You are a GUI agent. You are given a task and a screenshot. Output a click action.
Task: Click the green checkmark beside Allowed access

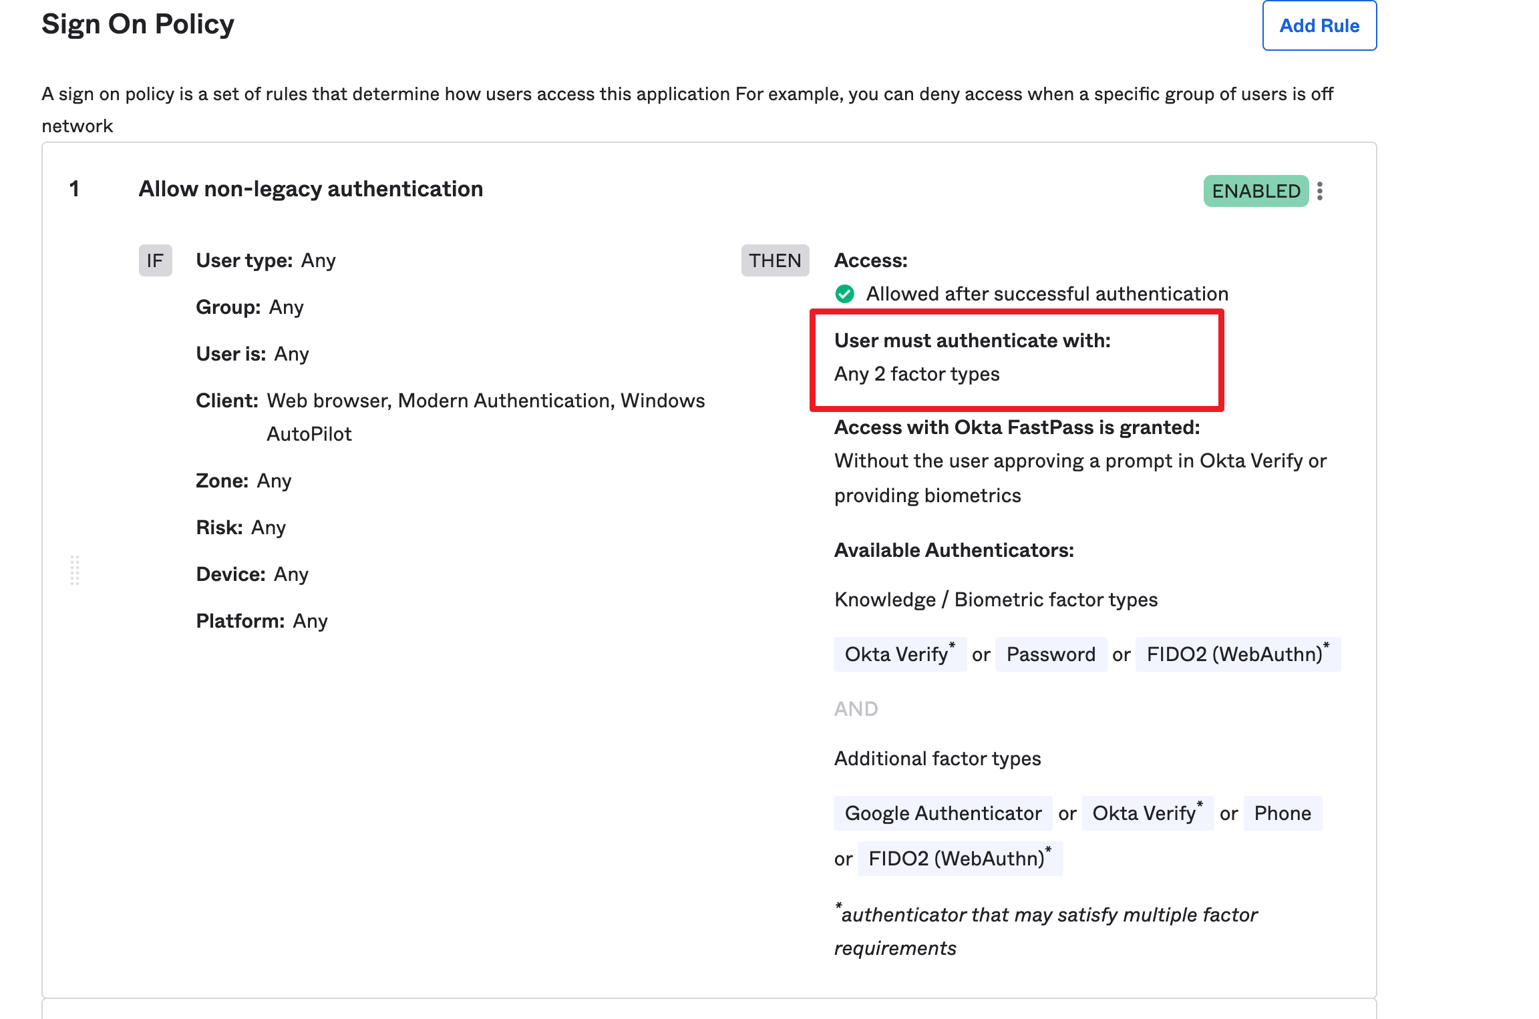pyautogui.click(x=845, y=294)
